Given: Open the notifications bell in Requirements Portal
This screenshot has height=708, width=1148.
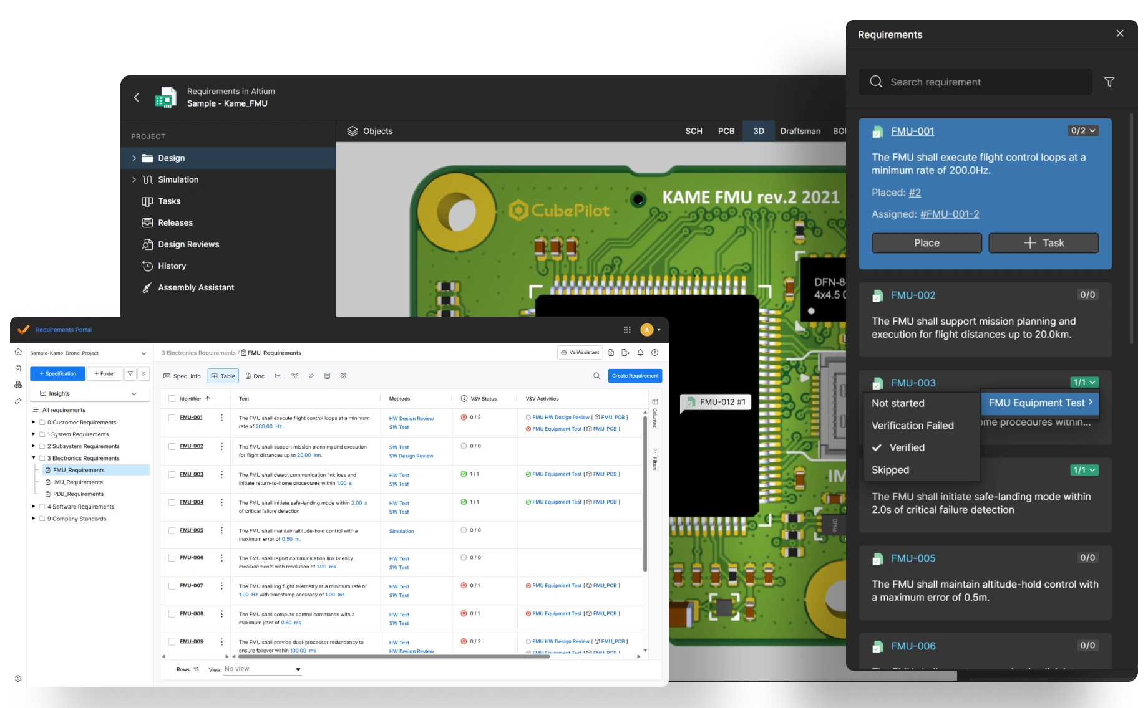Looking at the screenshot, I should 640,353.
